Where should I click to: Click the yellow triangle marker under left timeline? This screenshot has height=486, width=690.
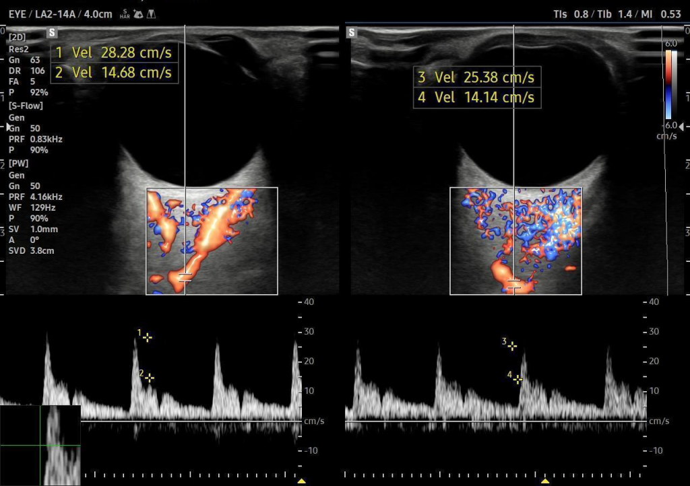(301, 481)
